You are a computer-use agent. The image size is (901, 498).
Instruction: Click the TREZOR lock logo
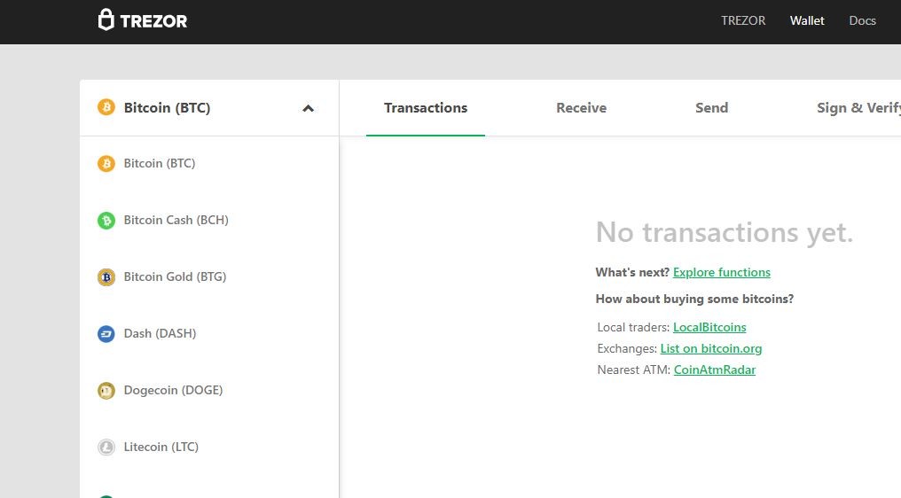(107, 20)
